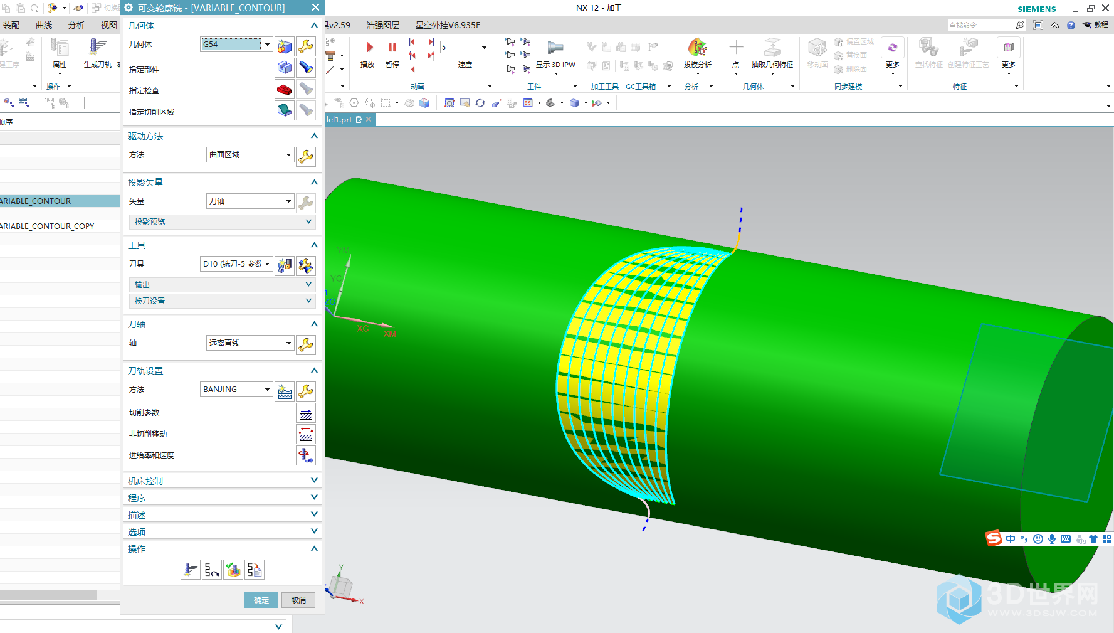This screenshot has height=633, width=1114.
Task: Click the Specify Part (指定部件) select icon
Action: 285,67
